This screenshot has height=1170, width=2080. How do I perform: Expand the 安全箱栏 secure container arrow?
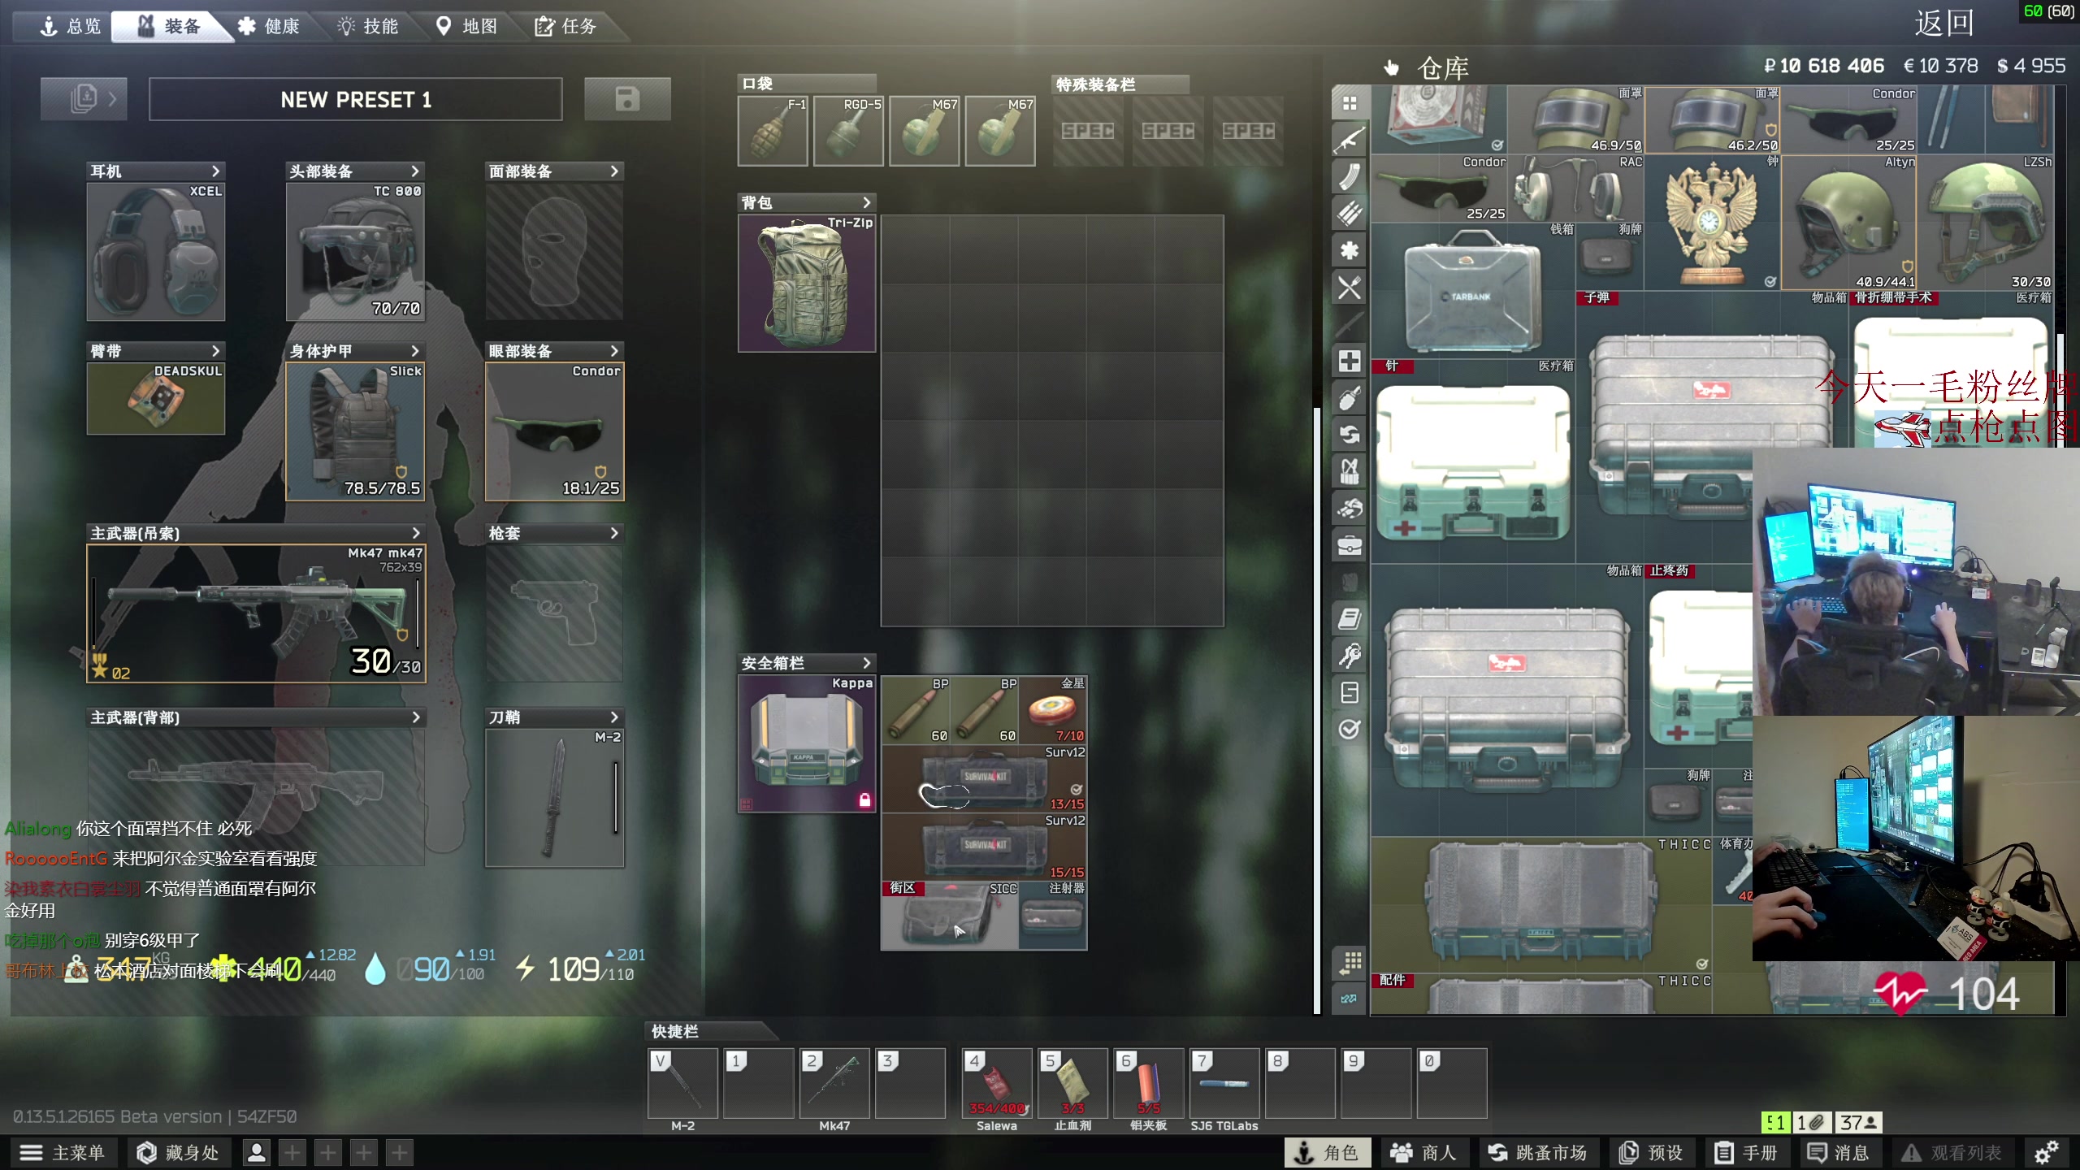click(x=866, y=663)
